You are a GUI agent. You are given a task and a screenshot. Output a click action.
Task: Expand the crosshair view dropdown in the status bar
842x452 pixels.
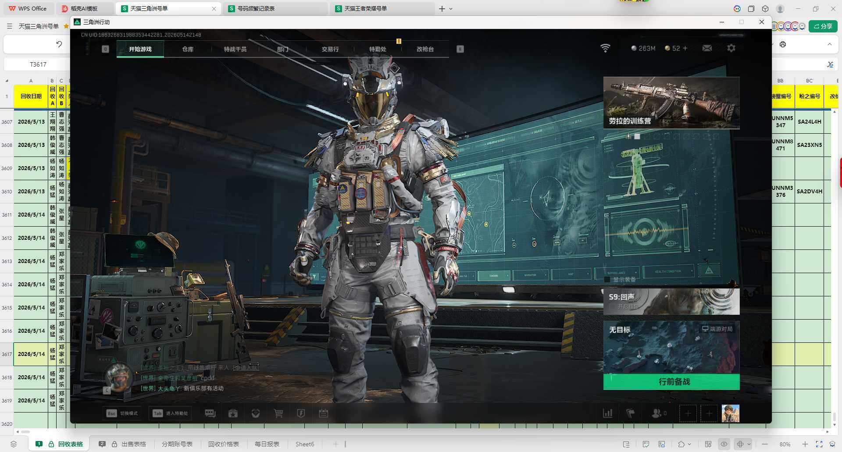[749, 444]
